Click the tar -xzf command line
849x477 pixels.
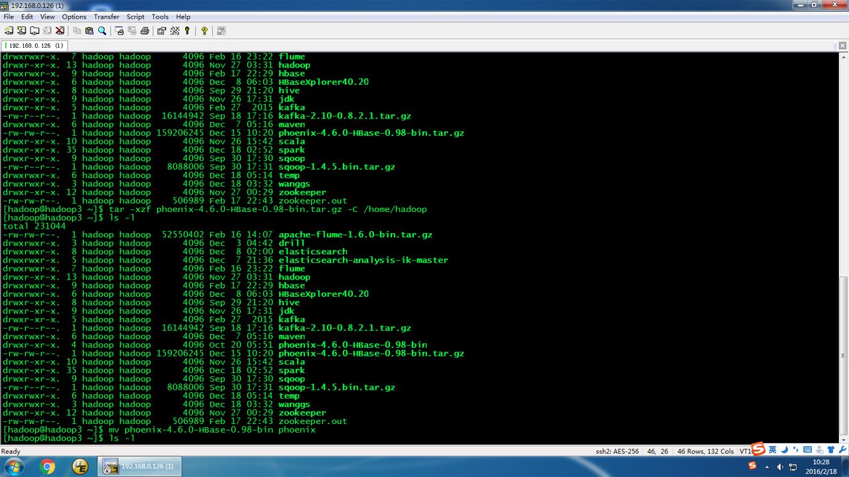point(215,209)
